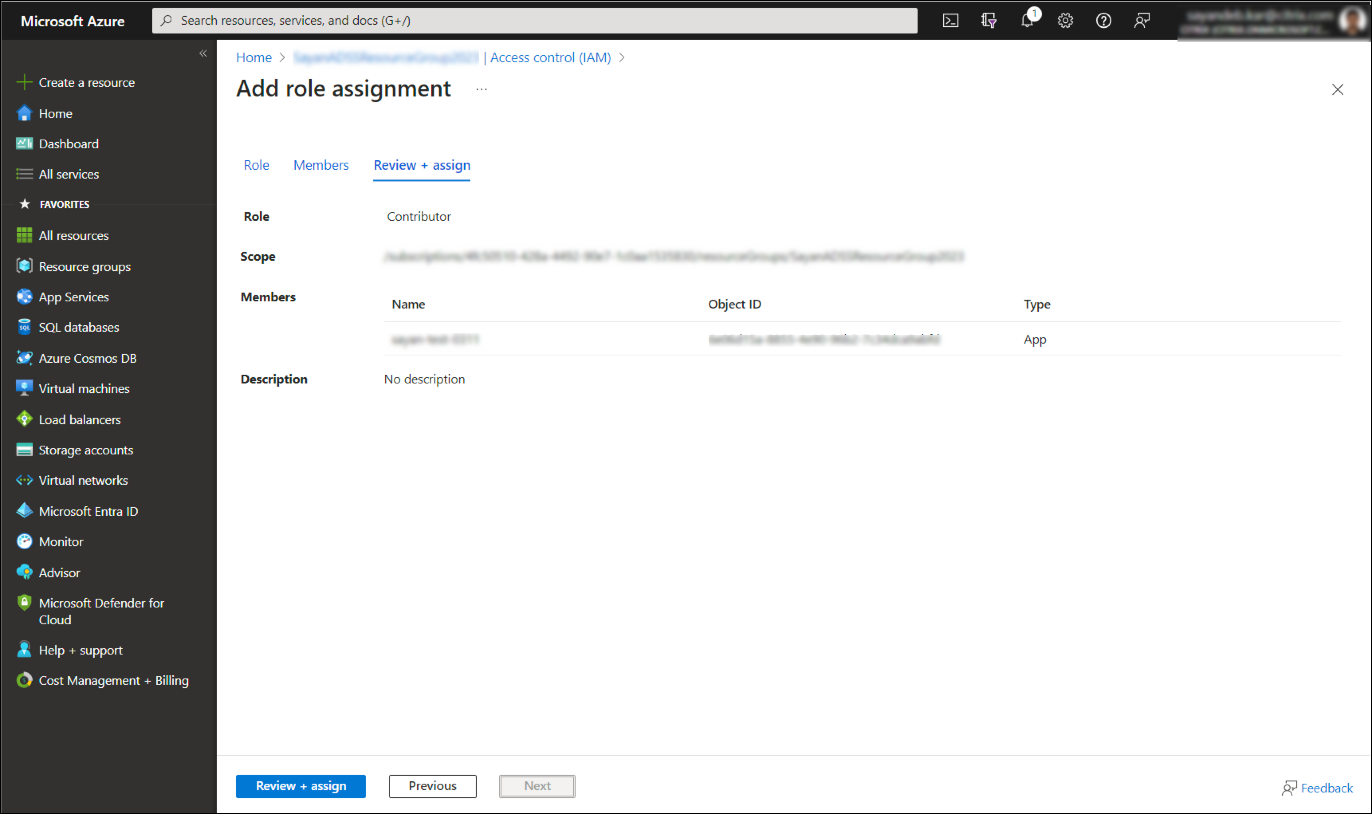Open Cost Management + Billing
The image size is (1372, 814).
[102, 681]
